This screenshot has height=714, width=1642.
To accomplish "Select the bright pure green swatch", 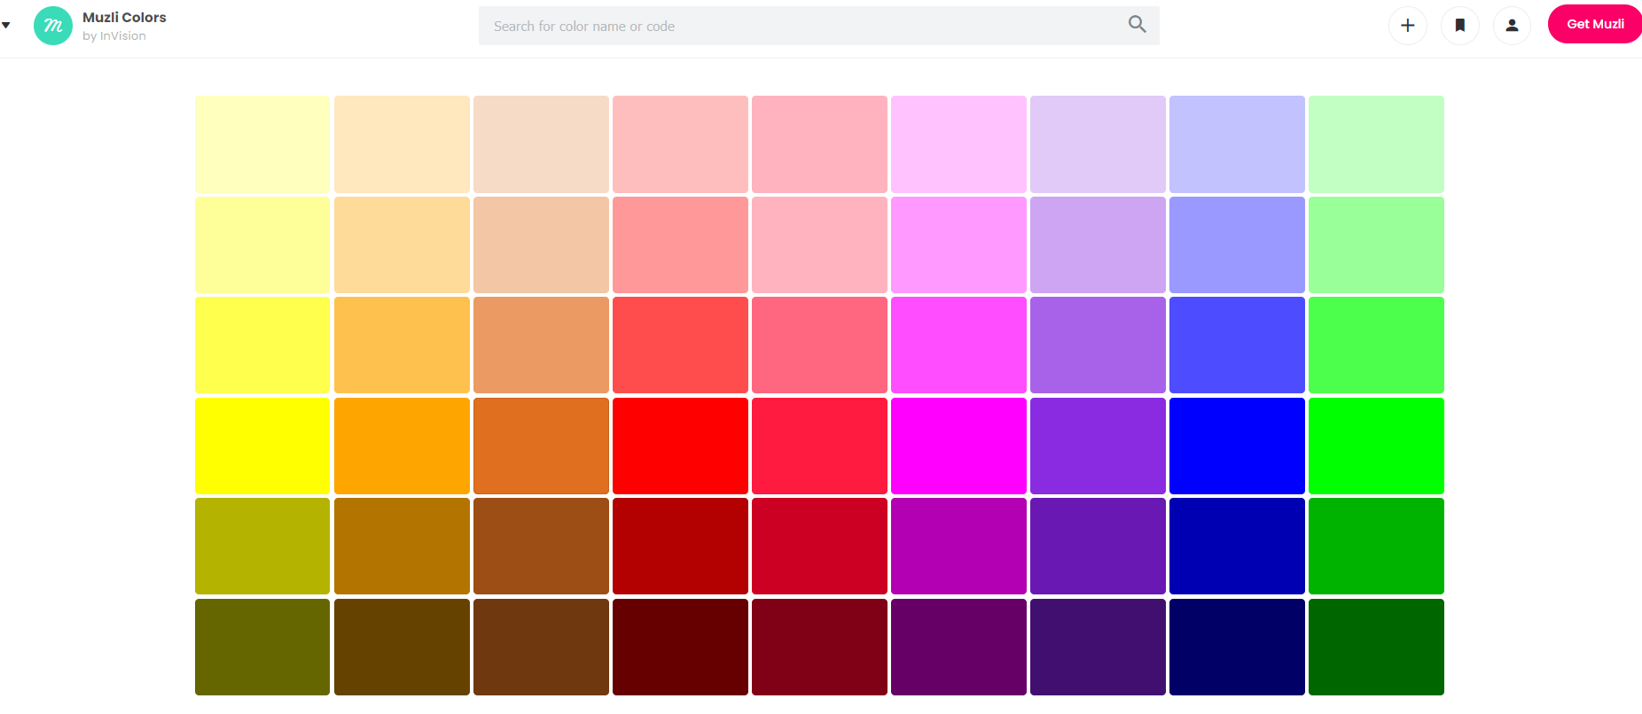I will 1376,446.
